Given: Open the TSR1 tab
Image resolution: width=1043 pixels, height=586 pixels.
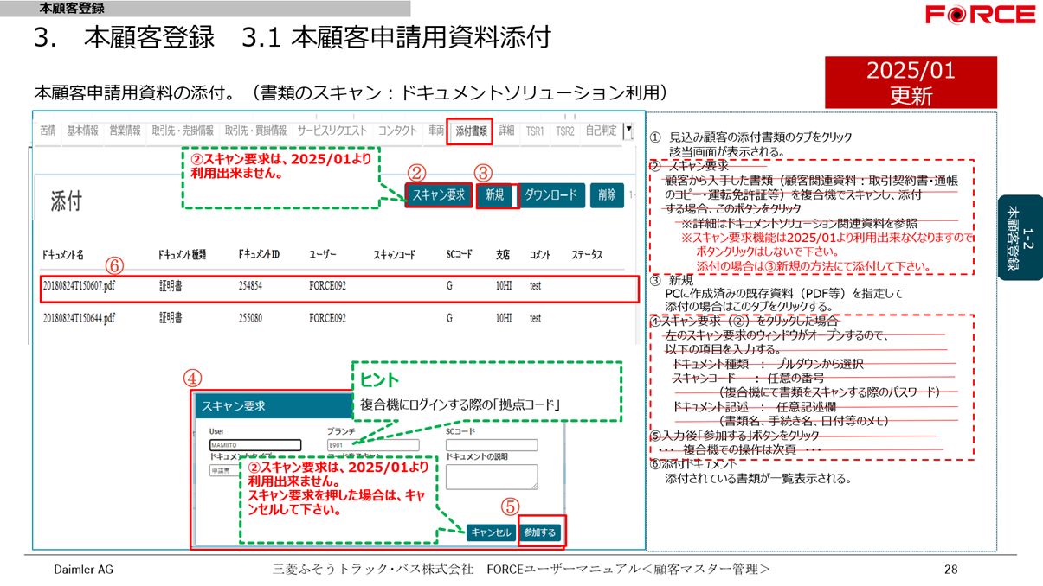Looking at the screenshot, I should pyautogui.click(x=535, y=131).
